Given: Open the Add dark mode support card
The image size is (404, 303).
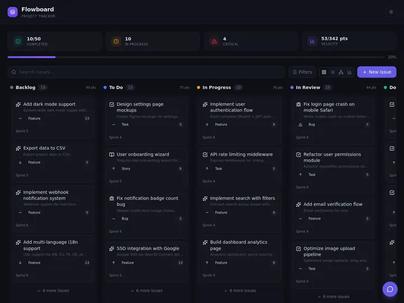Looking at the screenshot, I should pyautogui.click(x=53, y=118).
